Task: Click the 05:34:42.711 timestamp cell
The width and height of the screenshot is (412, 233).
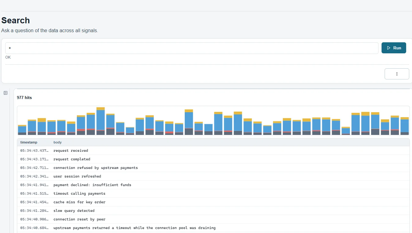Action: [34, 168]
